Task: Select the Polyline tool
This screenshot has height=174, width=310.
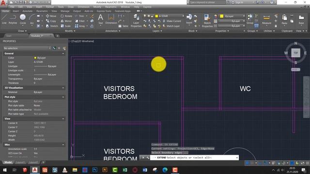Action: [13, 19]
